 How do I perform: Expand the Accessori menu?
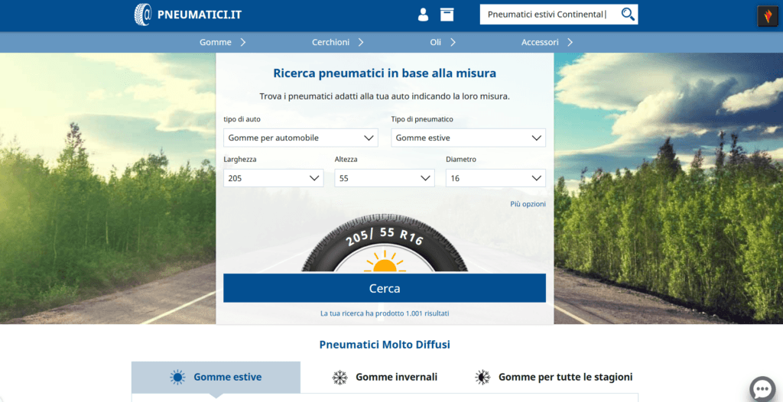click(x=547, y=43)
